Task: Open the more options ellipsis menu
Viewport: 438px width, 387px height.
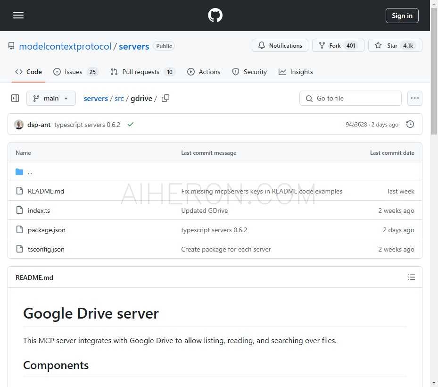Action: 414,98
